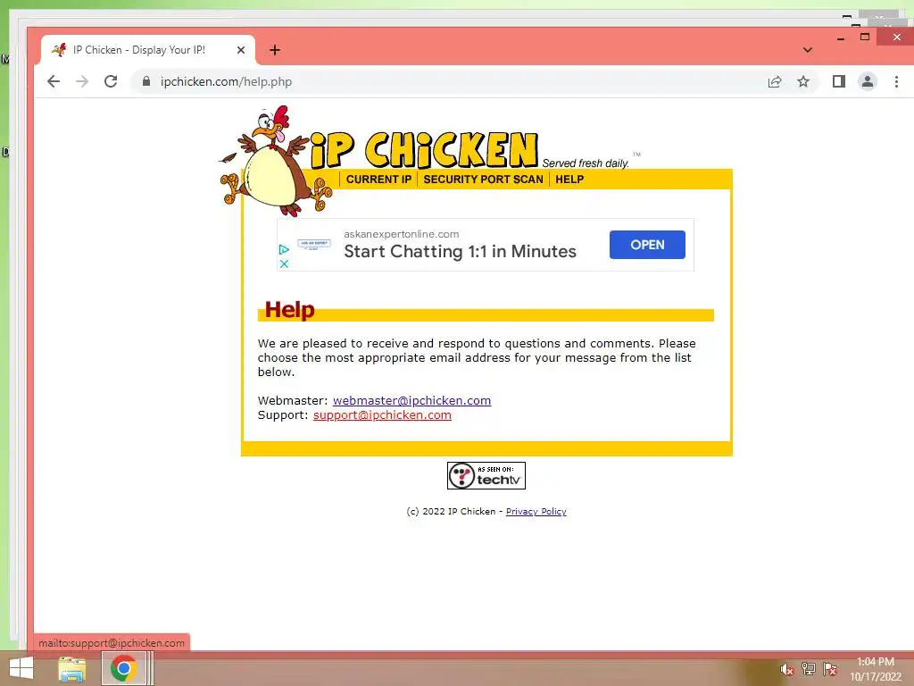Viewport: 914px width, 686px height.
Task: Click the Chrome taskbar icon
Action: coord(123,668)
